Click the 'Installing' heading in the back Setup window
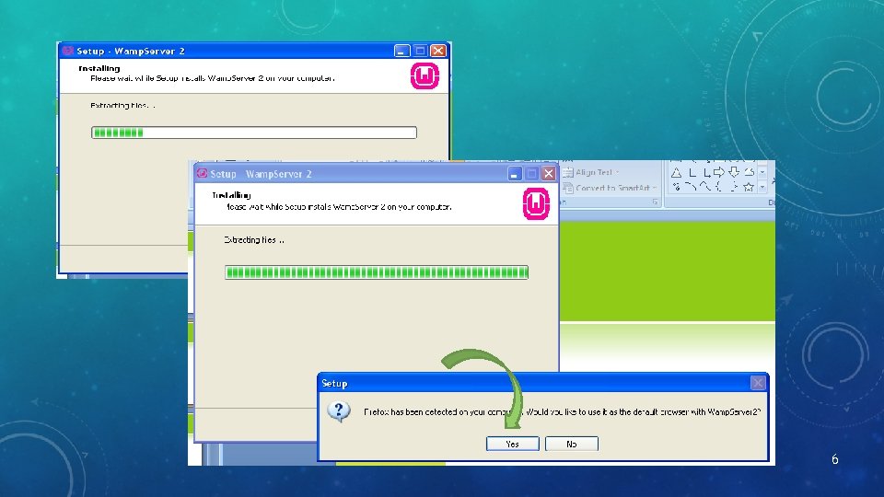 click(x=99, y=68)
